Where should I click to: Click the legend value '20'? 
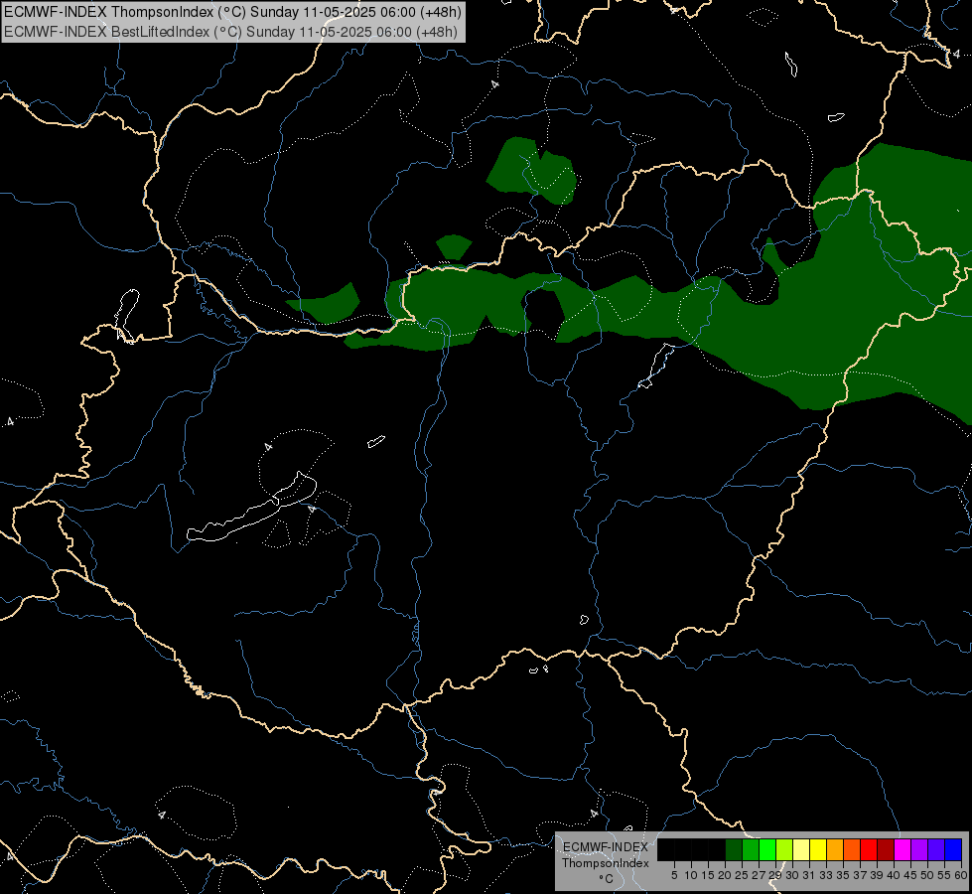[725, 875]
